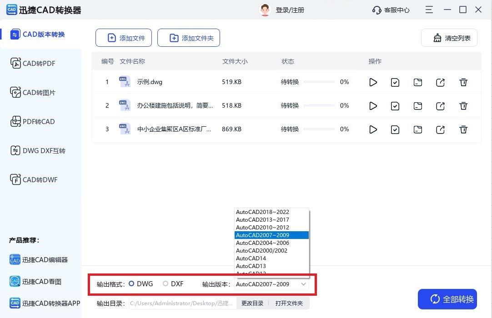Image resolution: width=492 pixels, height=318 pixels.
Task: Start converting 示例.dwg with play icon
Action: [373, 82]
